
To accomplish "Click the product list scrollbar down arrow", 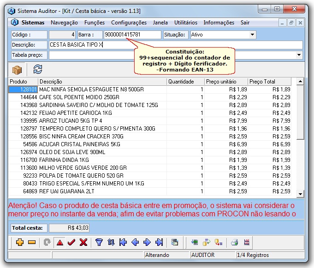I will pos(300,194).
